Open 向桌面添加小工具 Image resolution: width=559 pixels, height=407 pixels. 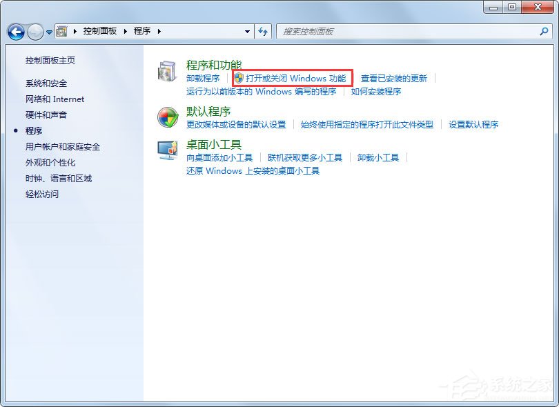click(219, 157)
